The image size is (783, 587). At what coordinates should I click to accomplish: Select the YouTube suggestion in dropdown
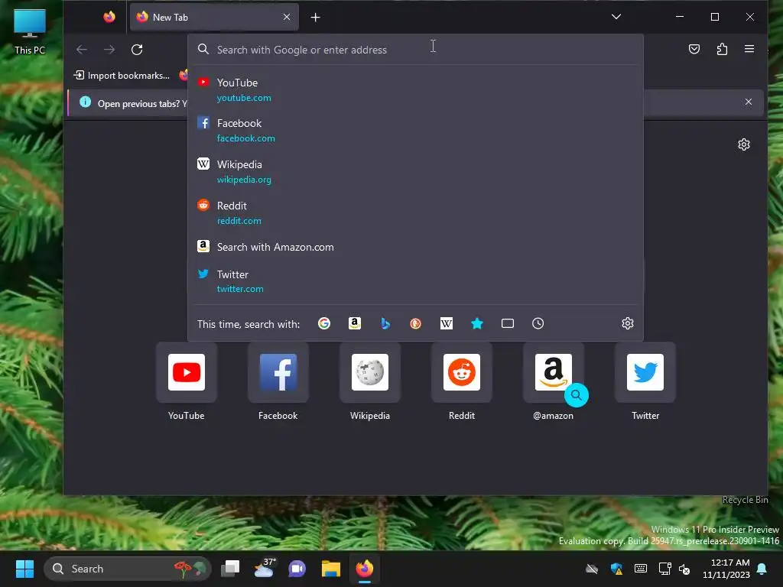pyautogui.click(x=415, y=90)
